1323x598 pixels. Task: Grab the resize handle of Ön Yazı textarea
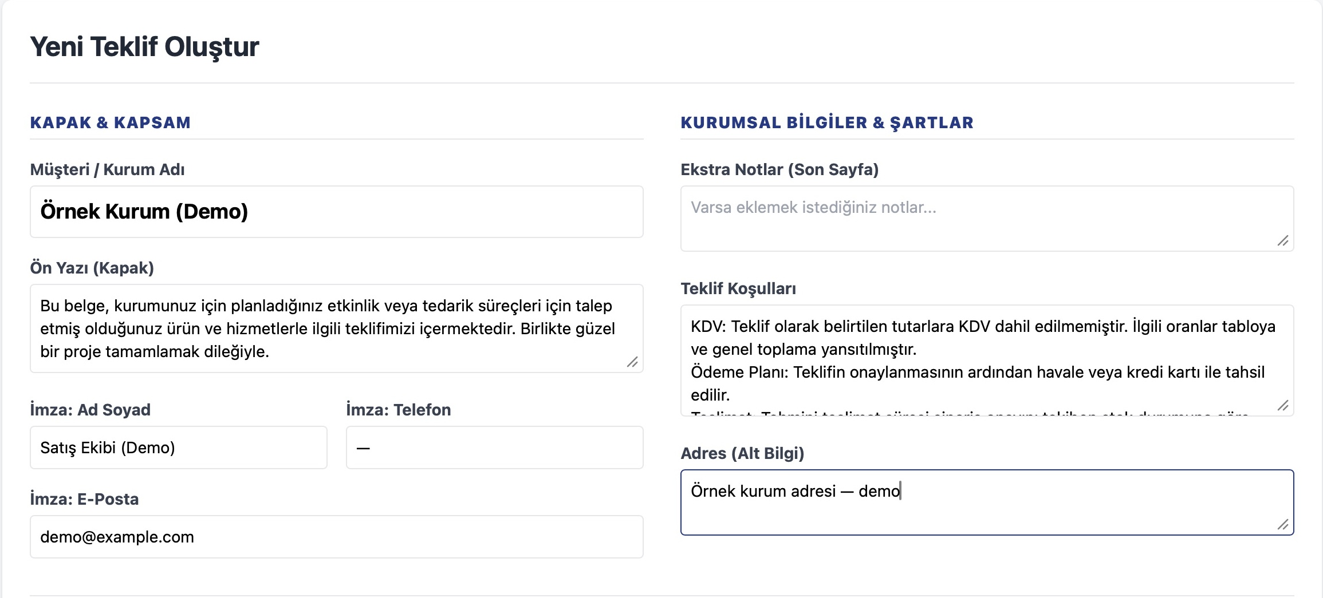pyautogui.click(x=632, y=362)
